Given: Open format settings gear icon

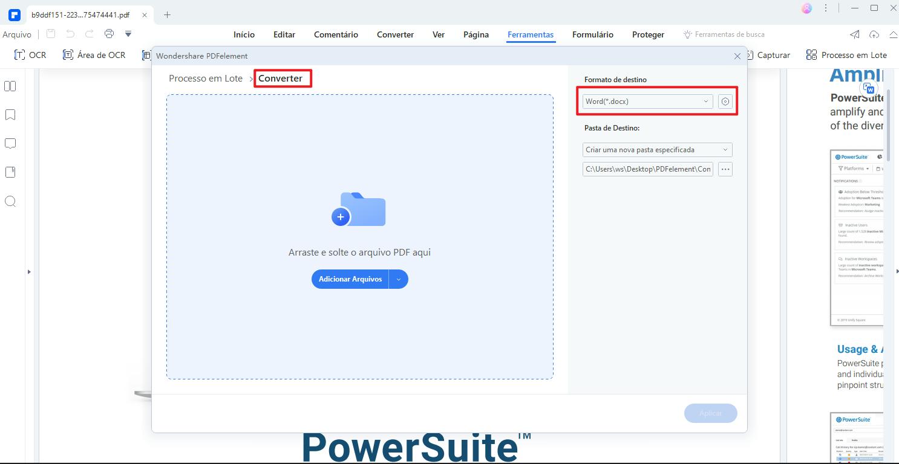Looking at the screenshot, I should [725, 101].
